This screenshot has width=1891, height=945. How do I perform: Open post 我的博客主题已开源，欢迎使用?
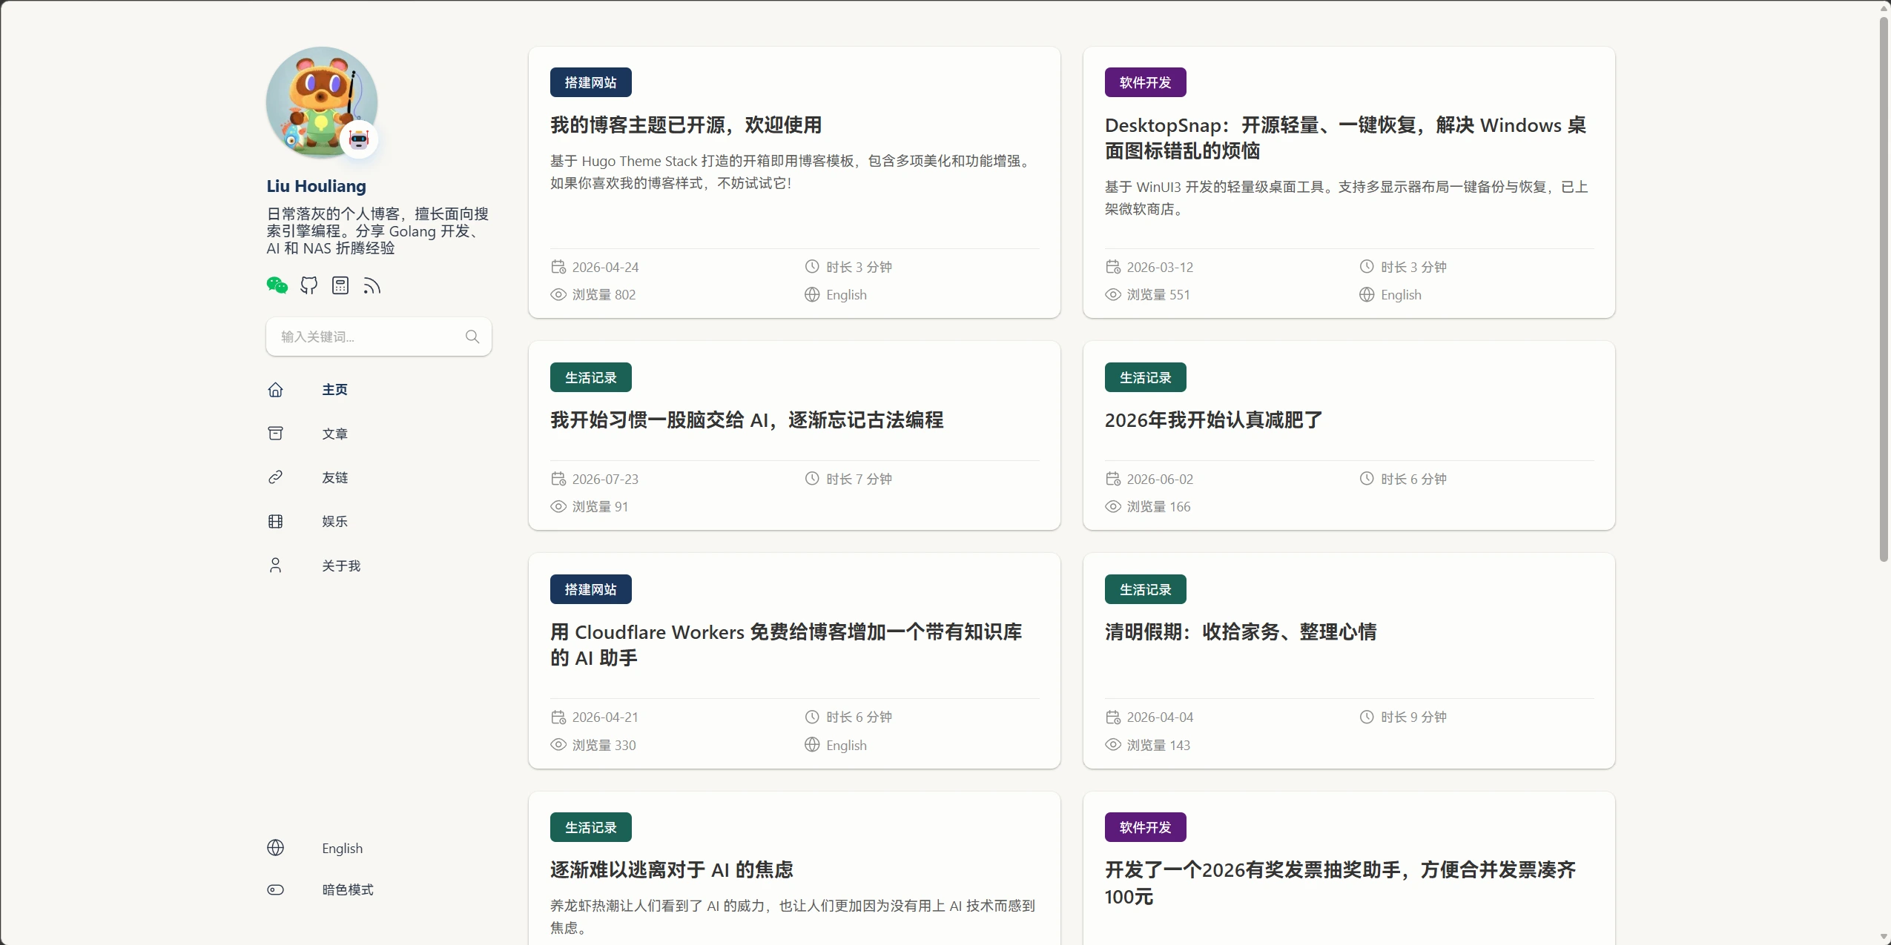(686, 125)
